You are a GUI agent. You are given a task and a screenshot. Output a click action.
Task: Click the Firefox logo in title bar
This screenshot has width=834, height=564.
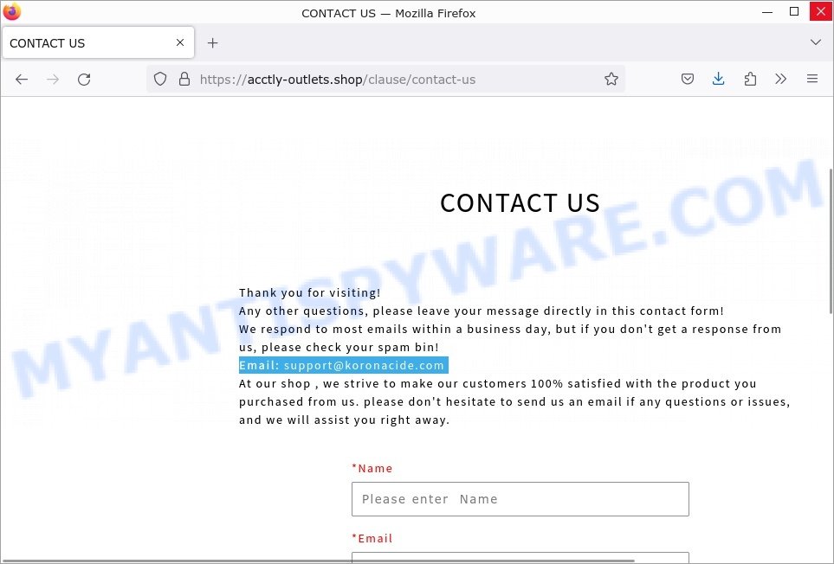(12, 12)
